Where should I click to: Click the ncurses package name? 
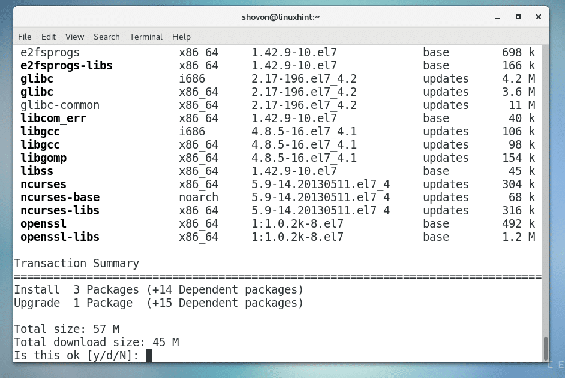click(x=43, y=185)
